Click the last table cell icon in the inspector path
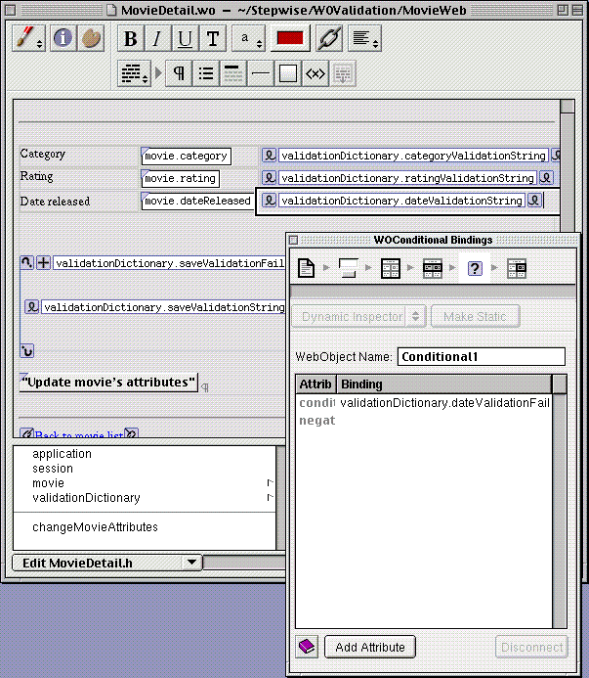Image resolution: width=589 pixels, height=678 pixels. 517,268
